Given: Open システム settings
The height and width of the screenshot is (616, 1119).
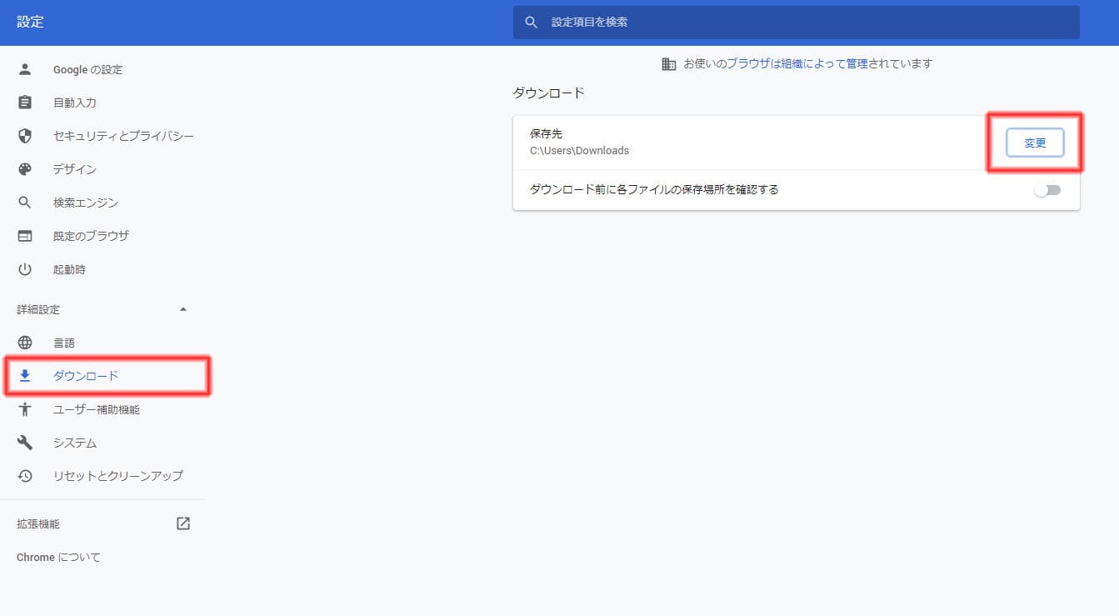Looking at the screenshot, I should pos(75,443).
